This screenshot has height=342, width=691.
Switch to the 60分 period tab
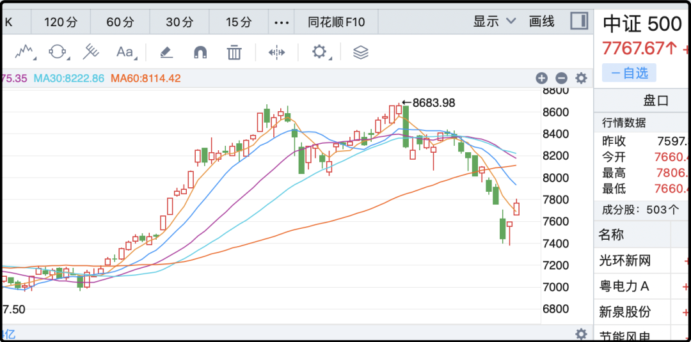pos(120,22)
